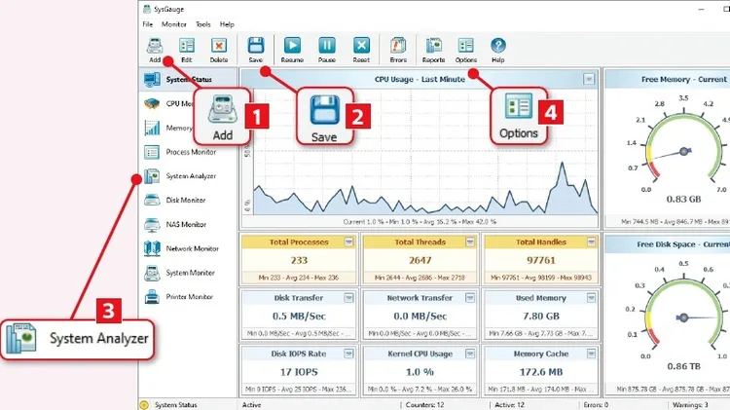Open the File menu
The width and height of the screenshot is (730, 410).
148,24
